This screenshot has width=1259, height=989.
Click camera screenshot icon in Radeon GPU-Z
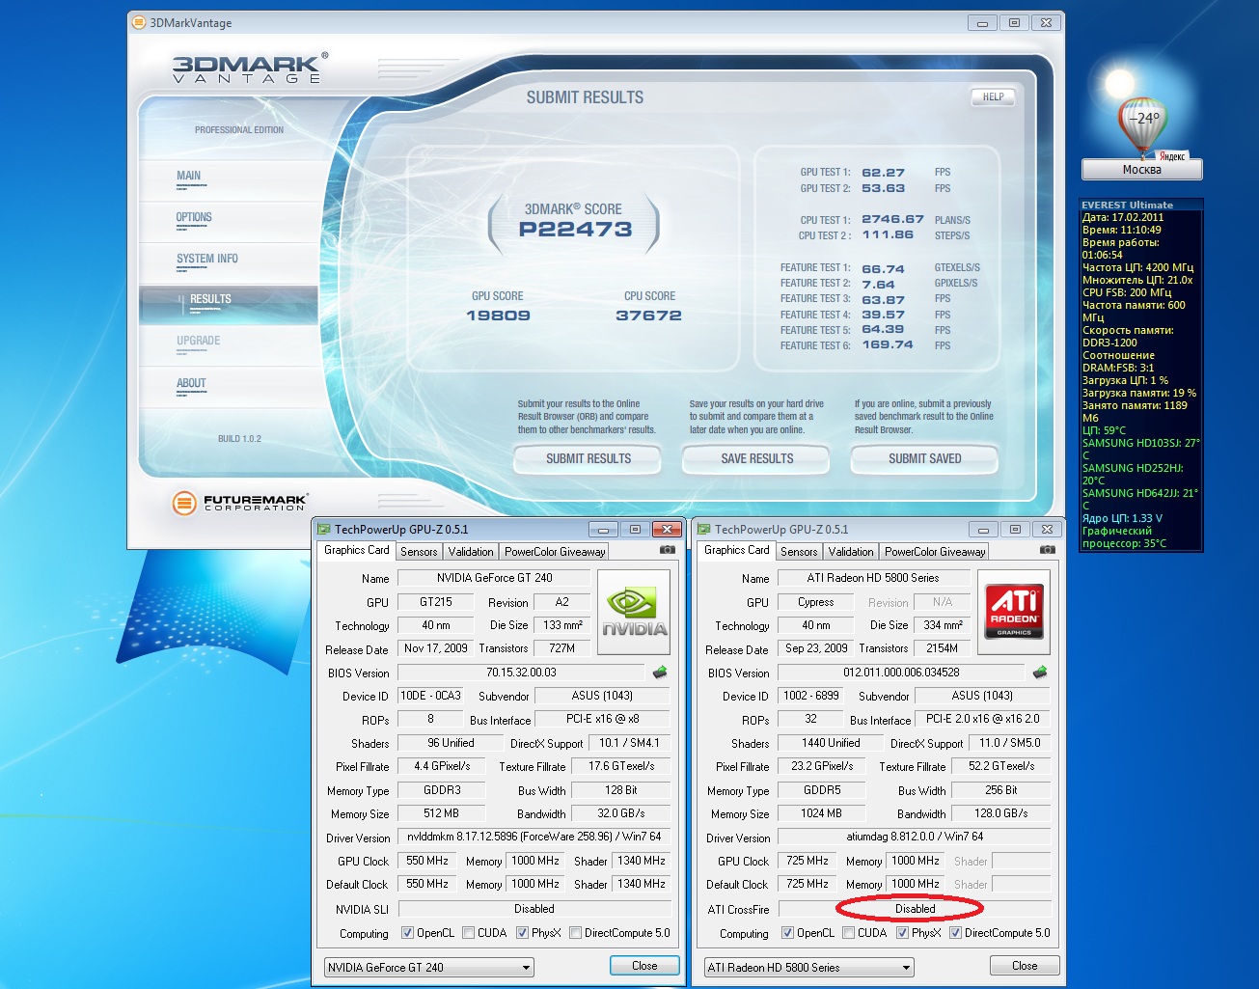(x=1047, y=550)
